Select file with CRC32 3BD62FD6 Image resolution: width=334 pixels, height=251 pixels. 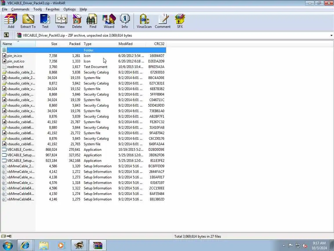coord(83,155)
